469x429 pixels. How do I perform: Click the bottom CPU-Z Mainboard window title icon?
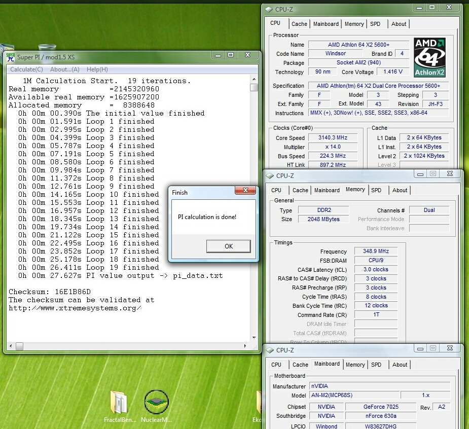(270, 350)
